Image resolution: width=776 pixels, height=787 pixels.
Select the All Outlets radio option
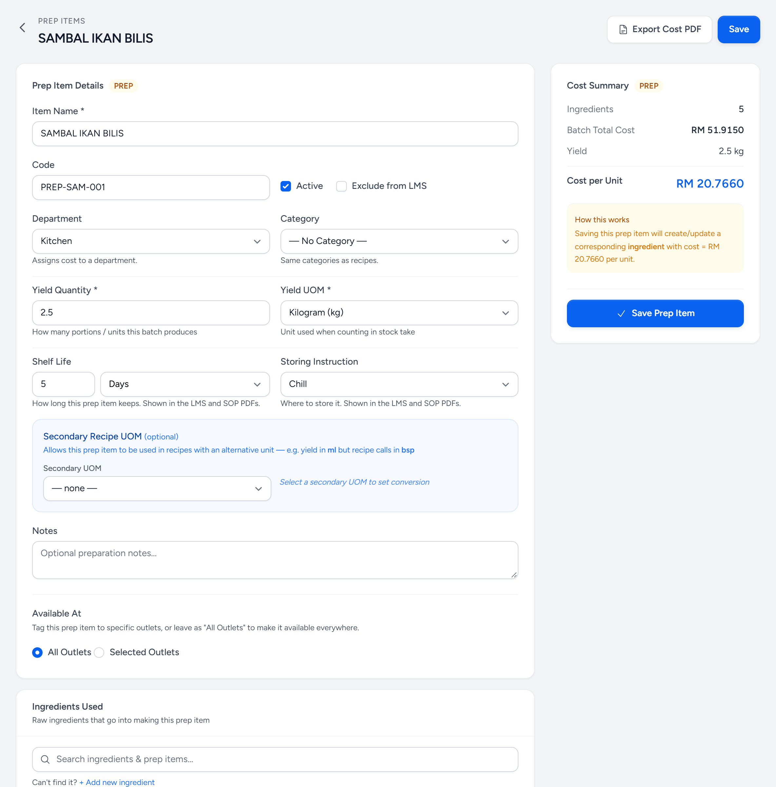(x=37, y=652)
